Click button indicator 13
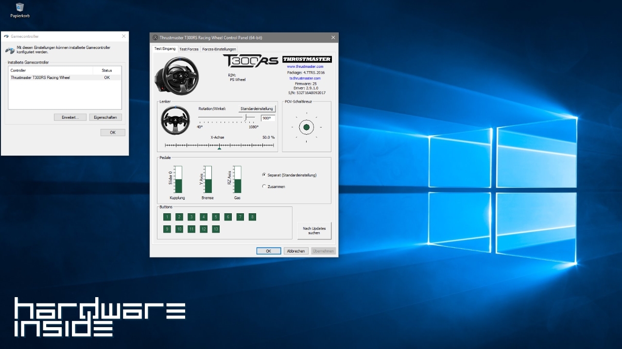This screenshot has height=349, width=622. 216,229
